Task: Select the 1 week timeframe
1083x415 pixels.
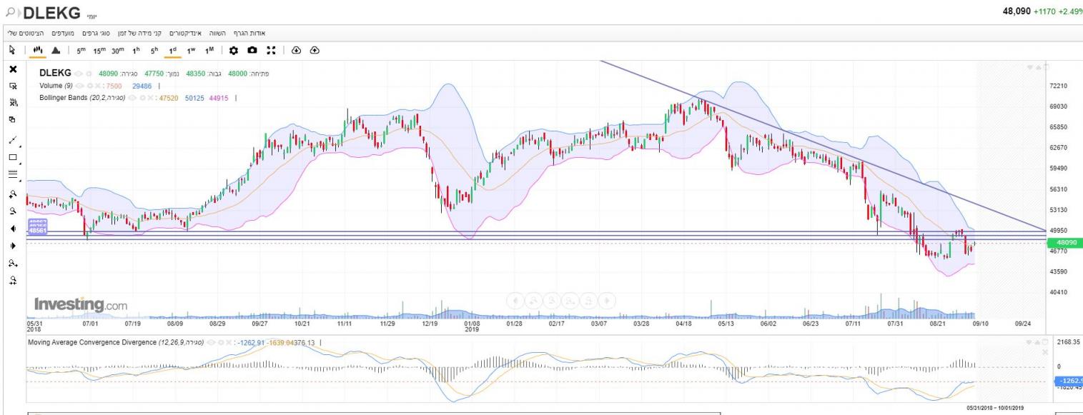Action: coord(191,51)
